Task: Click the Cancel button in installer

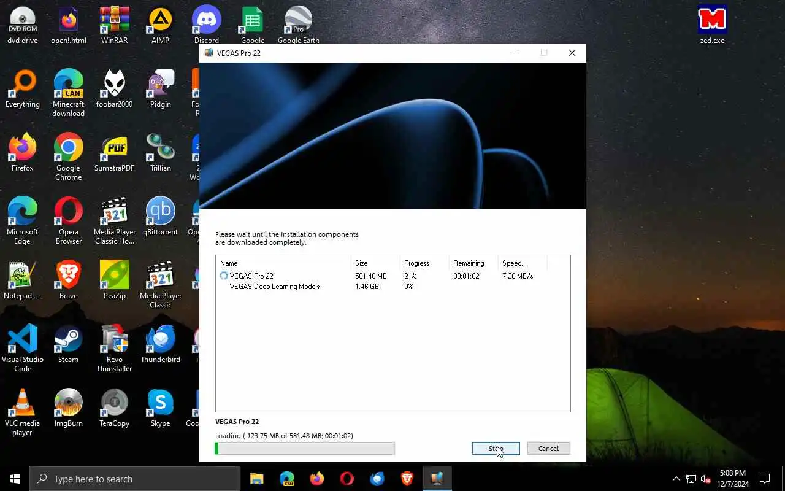Action: click(x=548, y=449)
